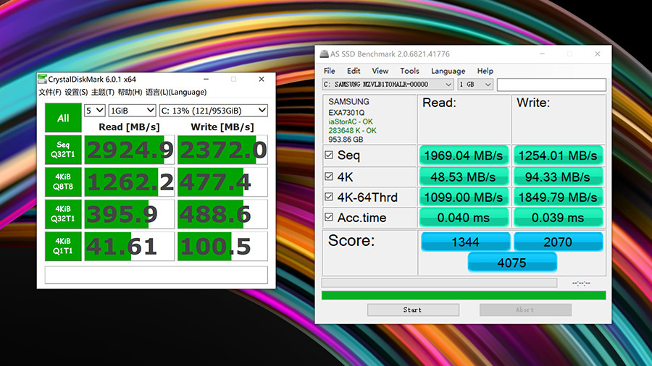Image resolution: width=652 pixels, height=366 pixels.
Task: Click the 4KiB Q32T1 read value 395.9
Action: tap(130, 214)
